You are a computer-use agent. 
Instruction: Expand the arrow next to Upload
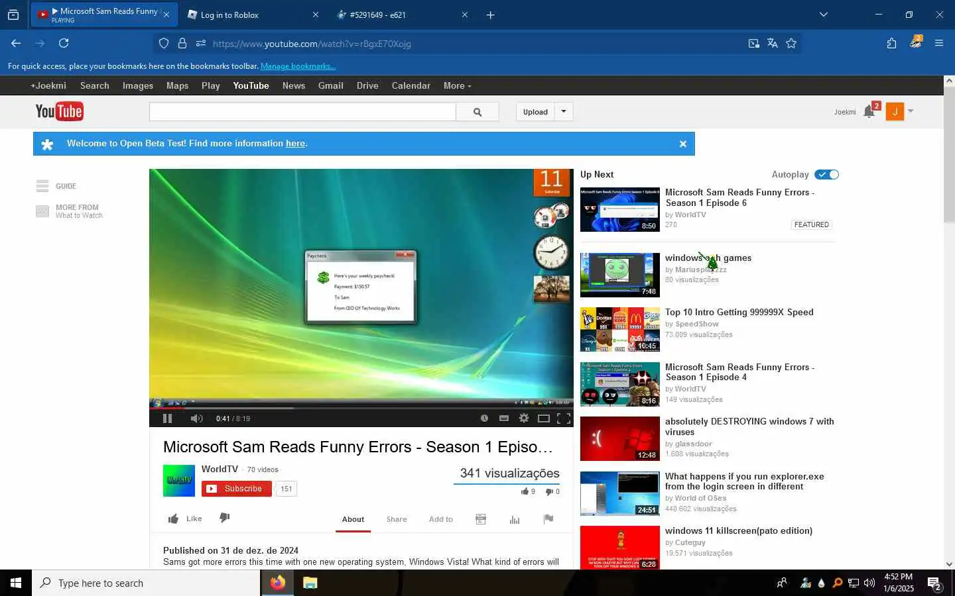[564, 112]
